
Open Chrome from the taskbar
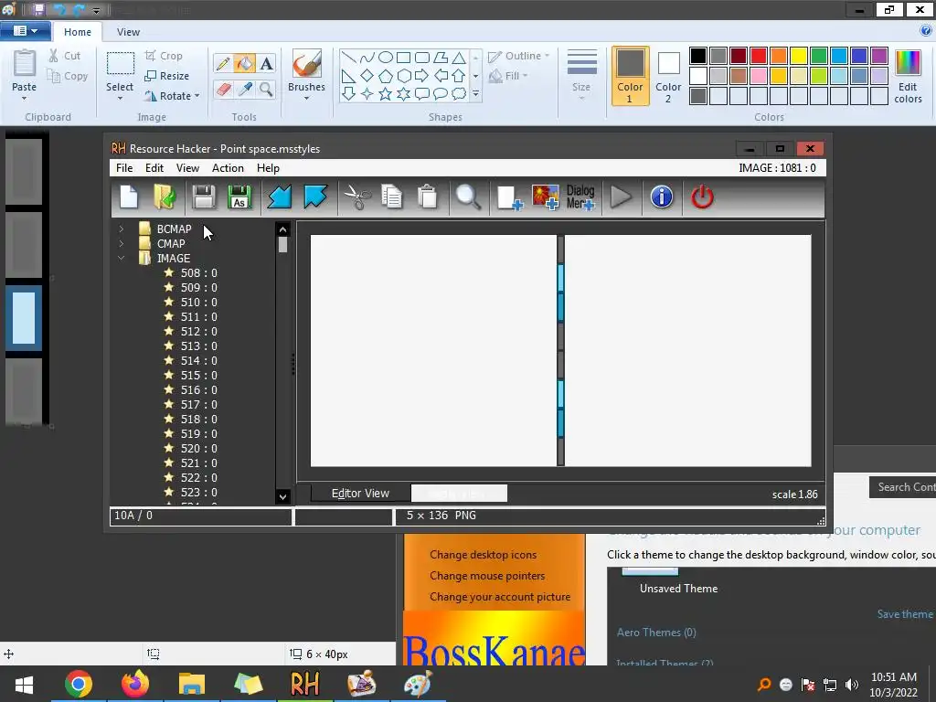(x=79, y=684)
